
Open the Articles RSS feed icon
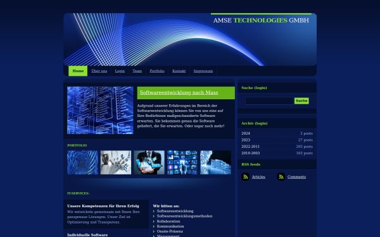[x=245, y=177]
